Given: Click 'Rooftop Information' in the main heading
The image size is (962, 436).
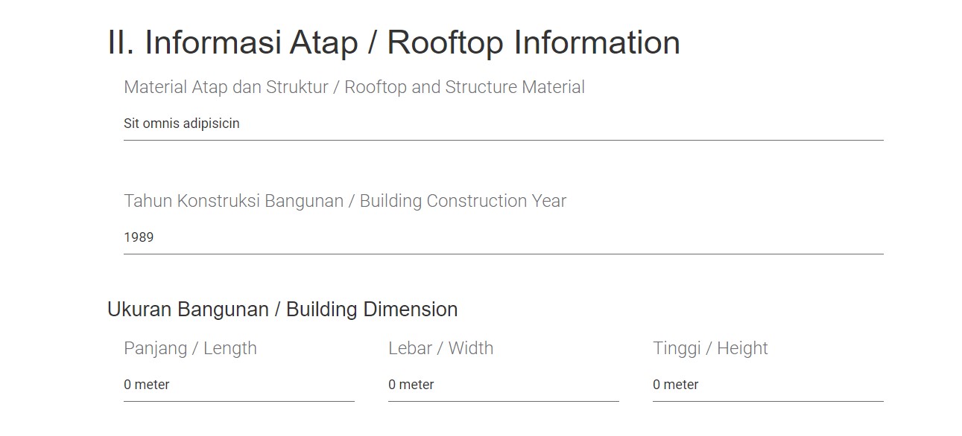Looking at the screenshot, I should tap(533, 42).
